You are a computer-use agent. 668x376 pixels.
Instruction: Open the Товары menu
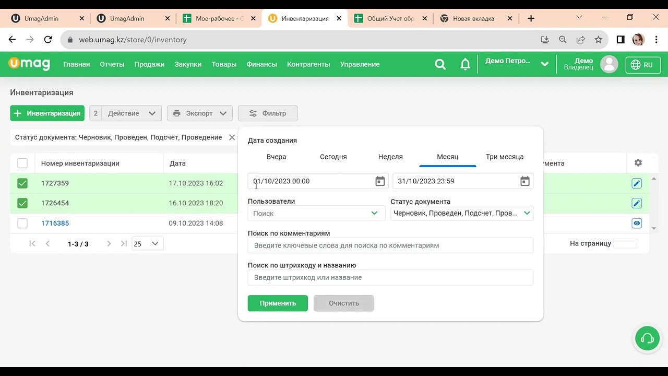(x=224, y=64)
